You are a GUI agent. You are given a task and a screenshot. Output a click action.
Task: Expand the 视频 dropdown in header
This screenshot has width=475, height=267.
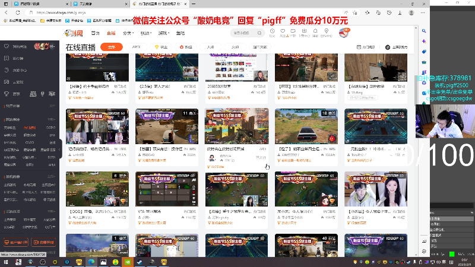[145, 33]
